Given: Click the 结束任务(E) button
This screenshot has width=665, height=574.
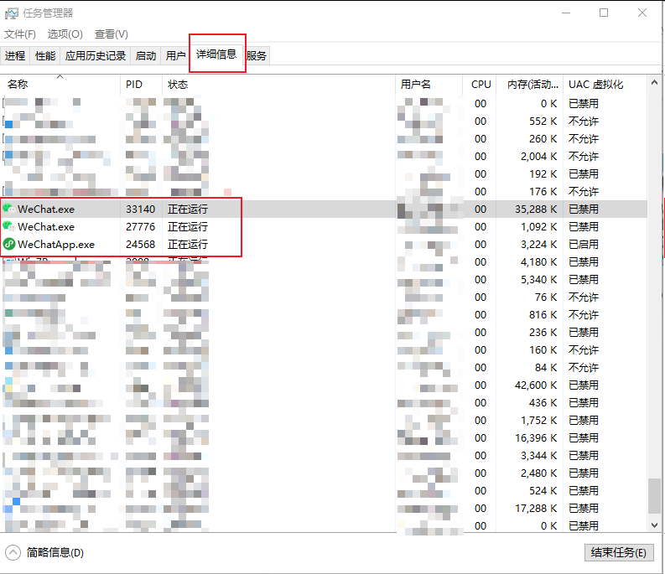Looking at the screenshot, I should click(x=618, y=553).
